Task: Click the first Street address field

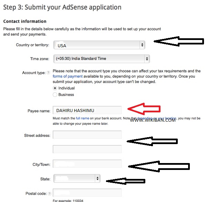Action: click(87, 135)
